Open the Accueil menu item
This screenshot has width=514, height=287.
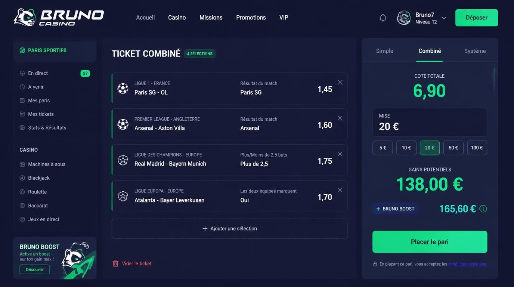(145, 18)
